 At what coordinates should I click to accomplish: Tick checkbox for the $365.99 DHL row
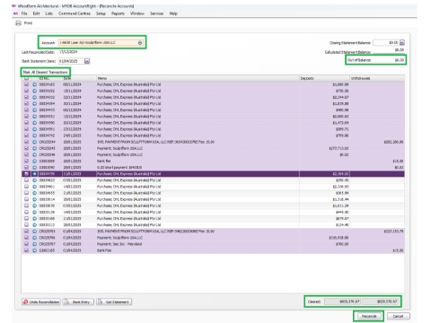pos(27,193)
